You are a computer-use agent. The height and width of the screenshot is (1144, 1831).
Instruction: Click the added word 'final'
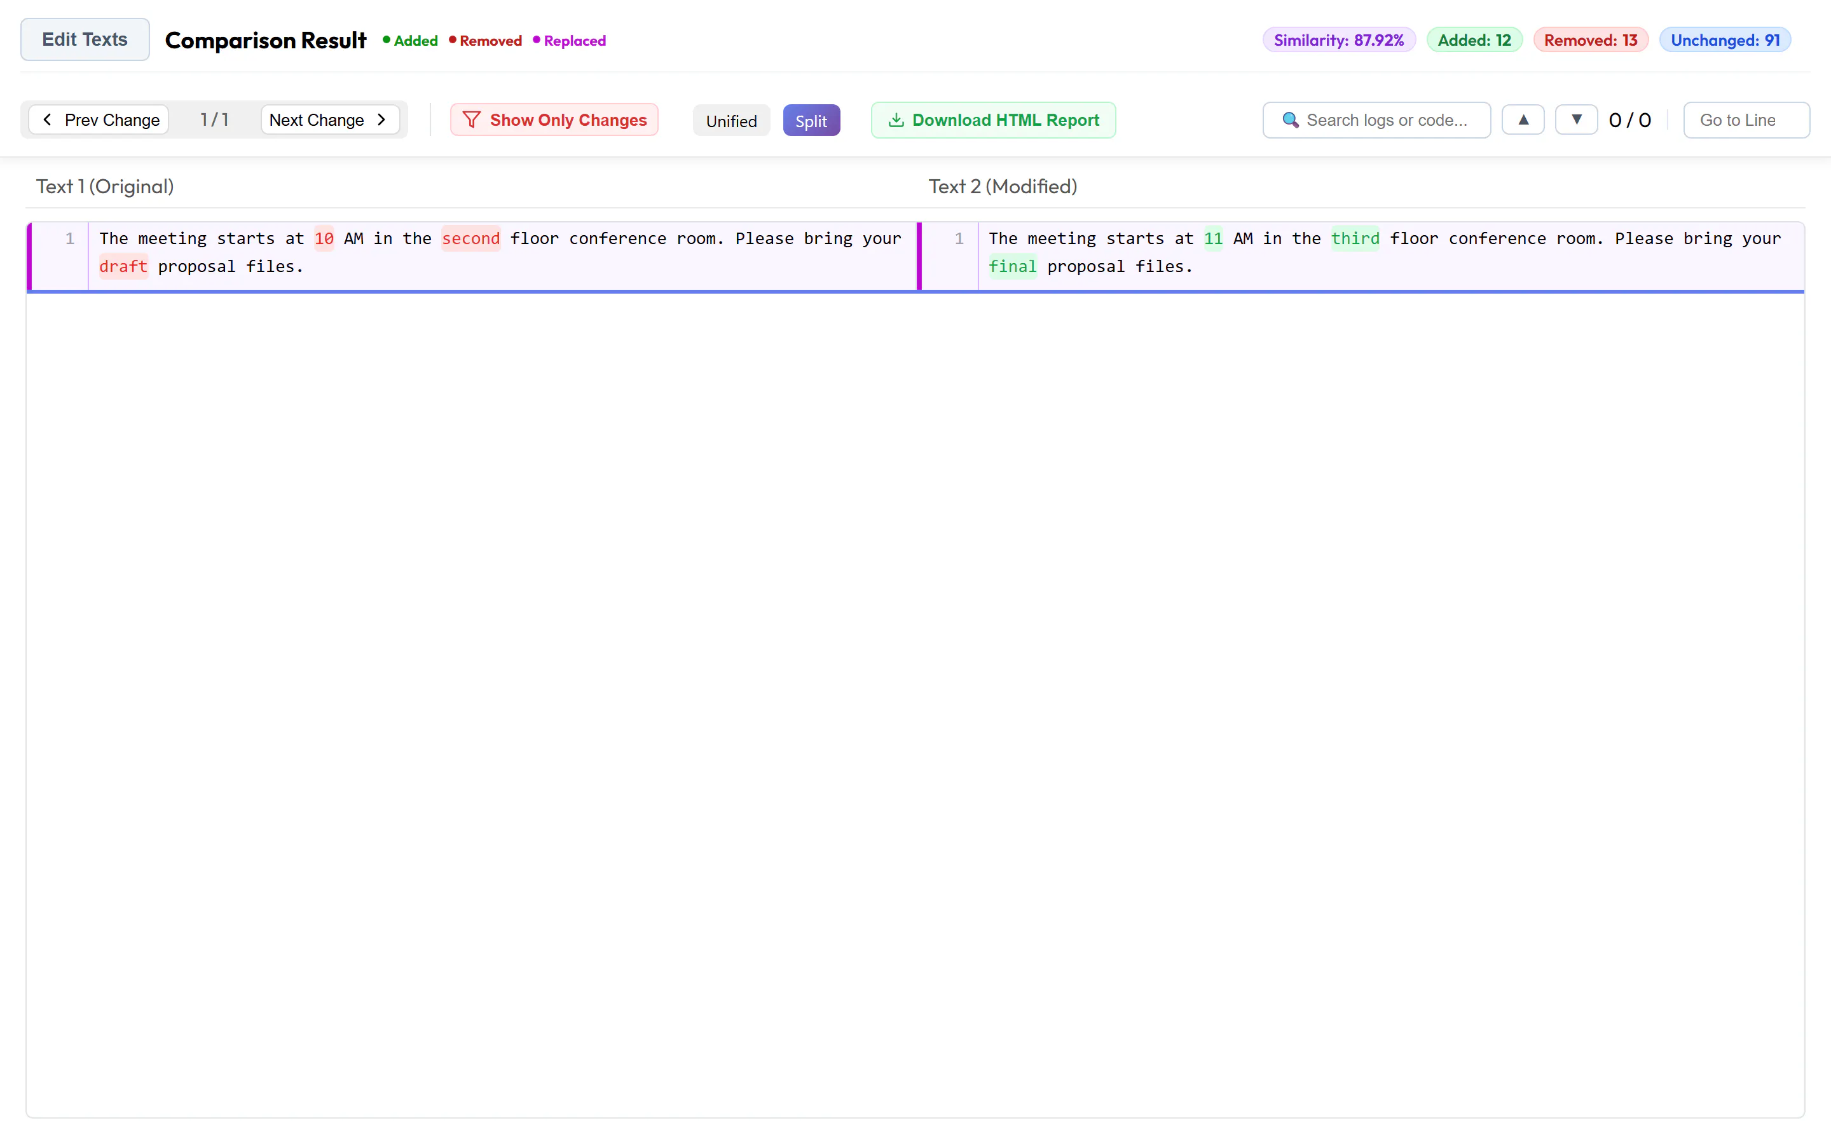1012,266
